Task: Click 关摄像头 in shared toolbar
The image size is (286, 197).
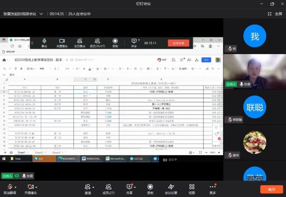Action: pyautogui.click(x=62, y=43)
